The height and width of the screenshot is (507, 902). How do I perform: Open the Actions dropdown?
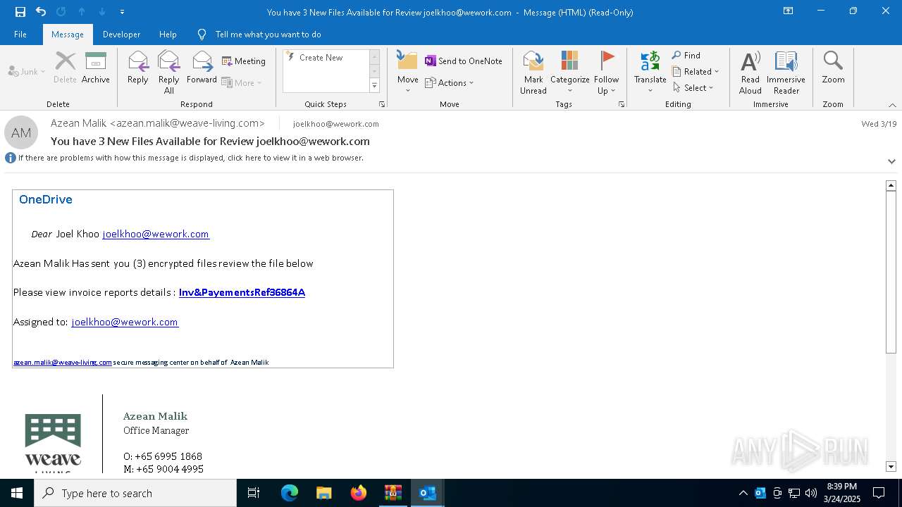coord(450,82)
